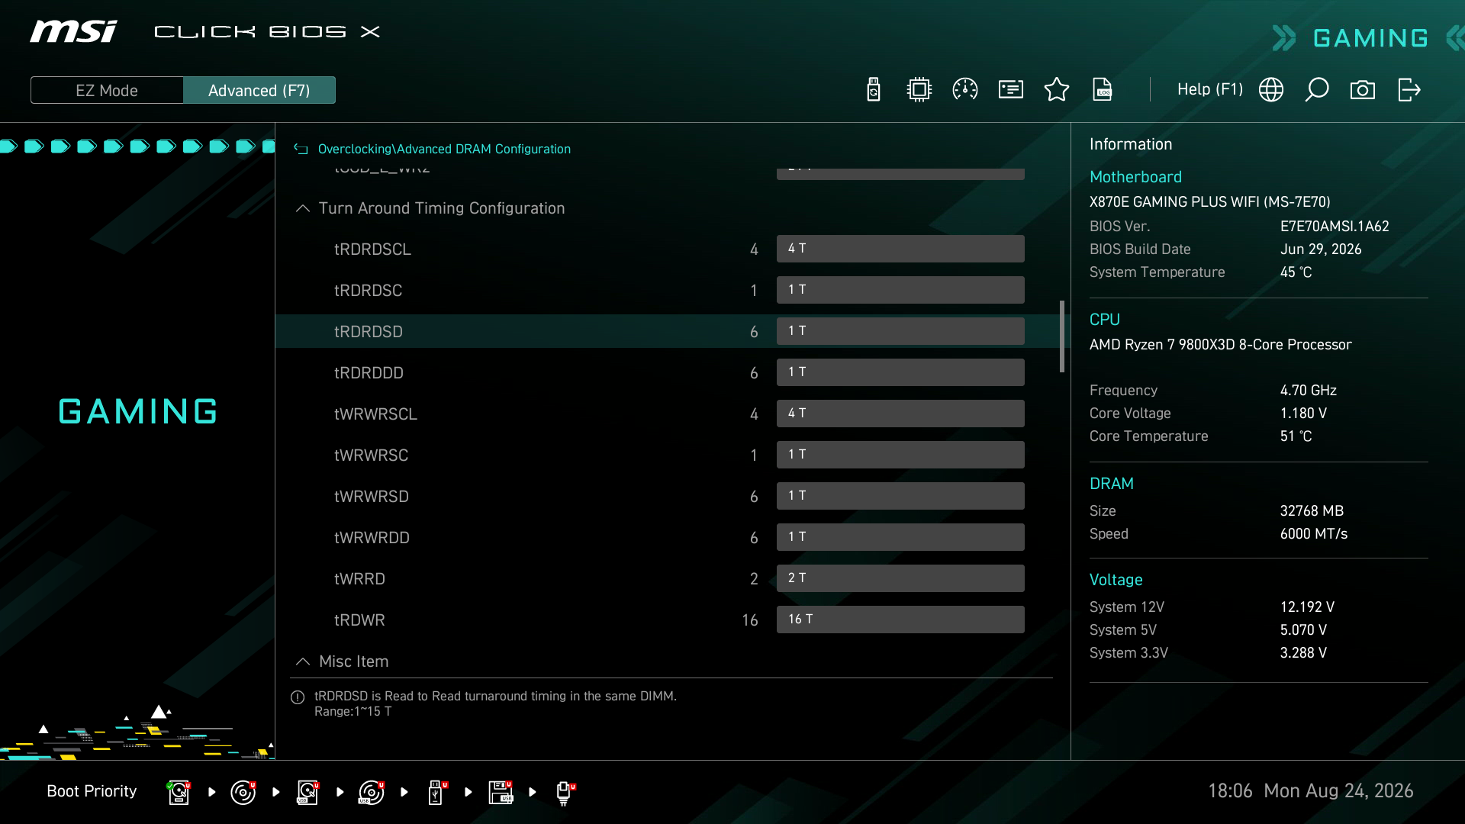Image resolution: width=1465 pixels, height=824 pixels.
Task: Click the tWRRD 2 T value field
Action: (900, 578)
